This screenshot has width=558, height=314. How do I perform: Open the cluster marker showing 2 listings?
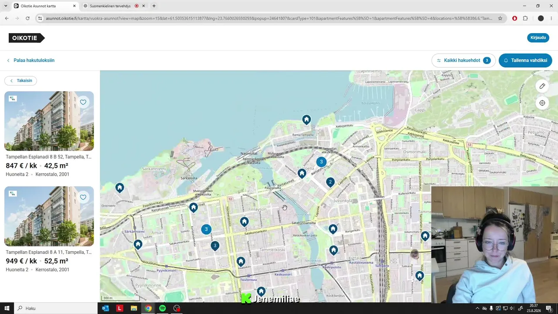(330, 182)
